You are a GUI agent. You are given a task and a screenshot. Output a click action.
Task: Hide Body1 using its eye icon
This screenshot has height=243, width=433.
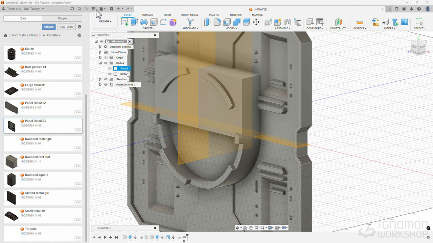click(110, 69)
